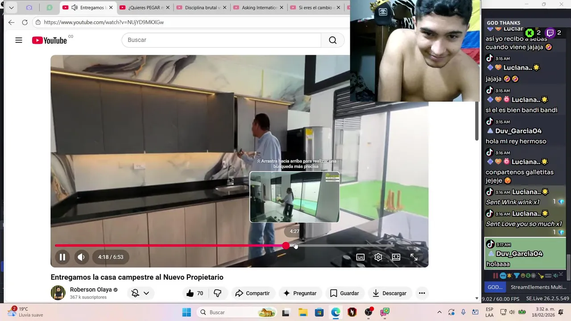The height and width of the screenshot is (321, 571).
Task: Click the emoji smiley chat icon
Action: 523,276
